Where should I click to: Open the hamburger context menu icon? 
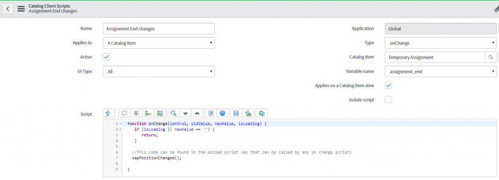[21, 9]
